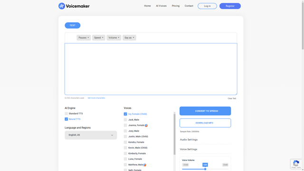Enable the Standard TTS engine checkbox

click(x=66, y=114)
